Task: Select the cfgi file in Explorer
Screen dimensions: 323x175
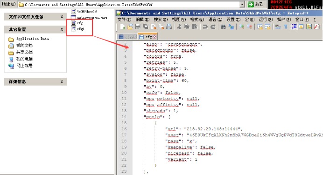Action: [78, 29]
